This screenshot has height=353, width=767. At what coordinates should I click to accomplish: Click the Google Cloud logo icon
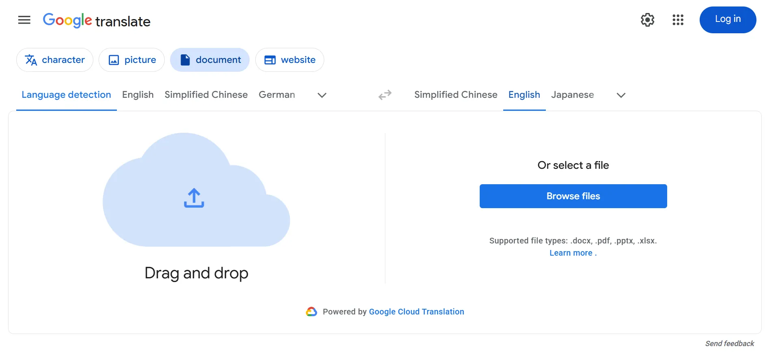(x=311, y=312)
